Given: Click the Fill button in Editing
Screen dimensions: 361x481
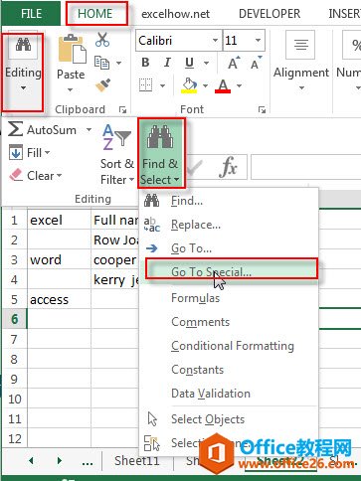Looking at the screenshot, I should [30, 153].
